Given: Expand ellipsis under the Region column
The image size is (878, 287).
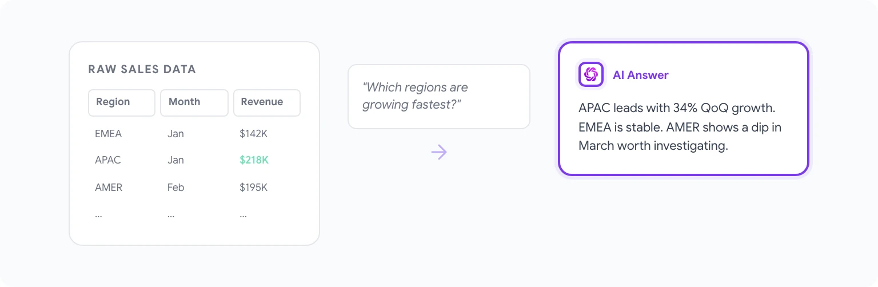Looking at the screenshot, I should coord(98,216).
